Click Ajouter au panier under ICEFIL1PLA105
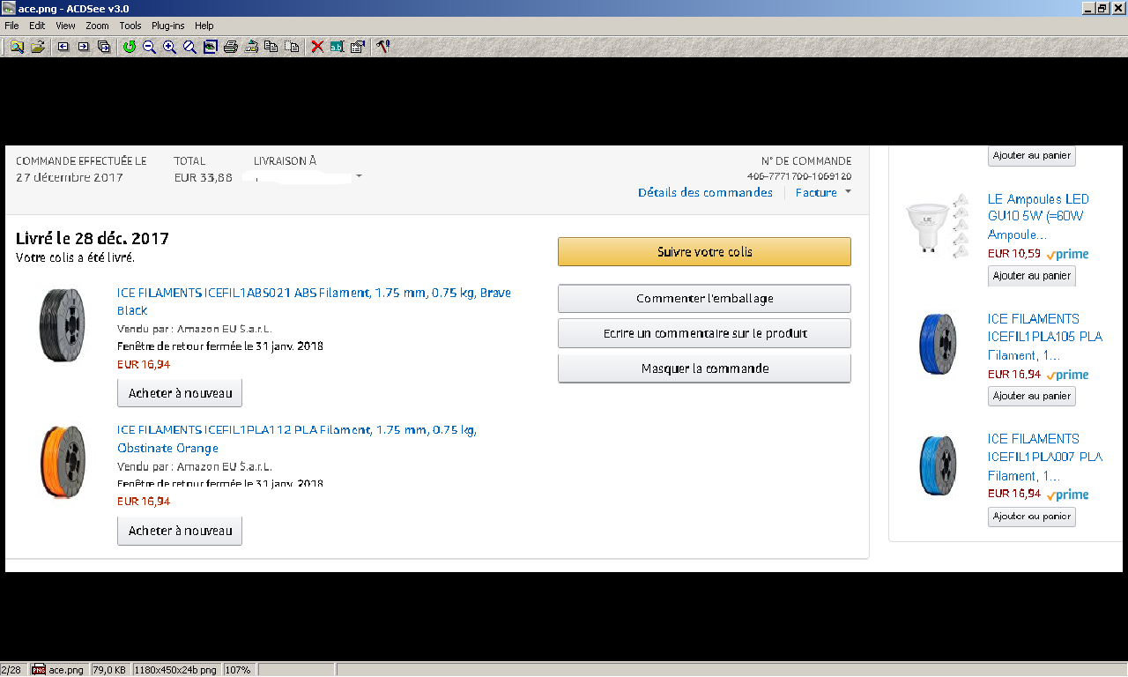This screenshot has width=1128, height=677. pos(1031,396)
